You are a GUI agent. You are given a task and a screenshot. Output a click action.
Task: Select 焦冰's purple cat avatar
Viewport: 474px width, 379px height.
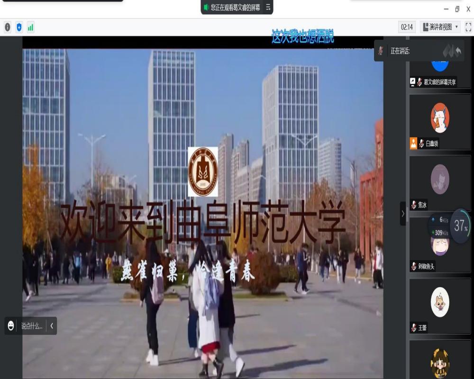[x=440, y=179]
